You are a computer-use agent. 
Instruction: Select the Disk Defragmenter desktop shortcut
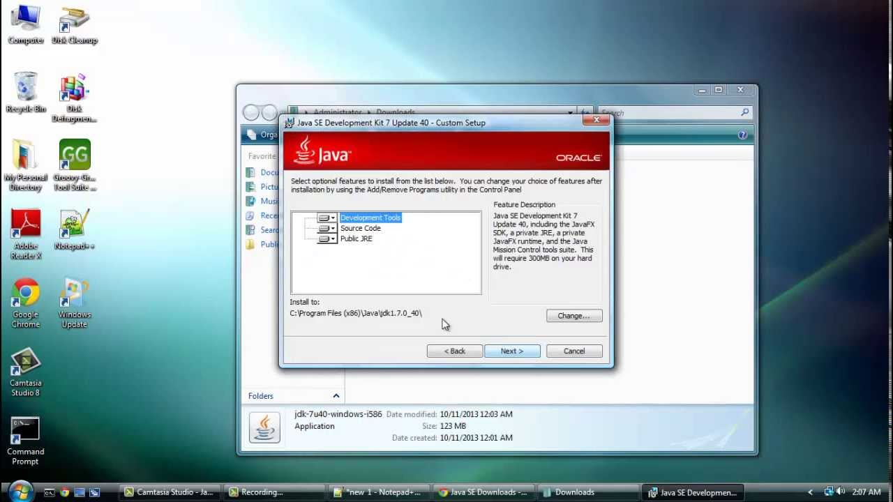75,98
